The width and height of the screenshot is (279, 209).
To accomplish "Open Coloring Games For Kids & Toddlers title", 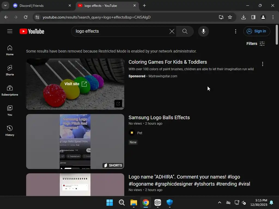I will coord(168,62).
